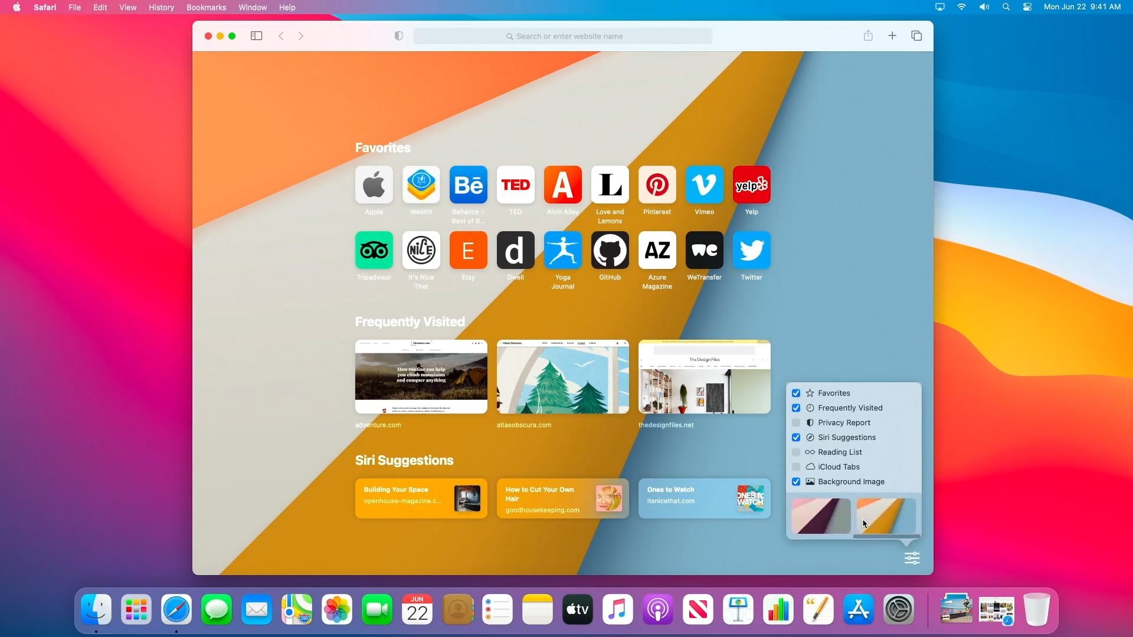This screenshot has width=1133, height=637.
Task: Open the Window menu
Action: click(x=253, y=7)
